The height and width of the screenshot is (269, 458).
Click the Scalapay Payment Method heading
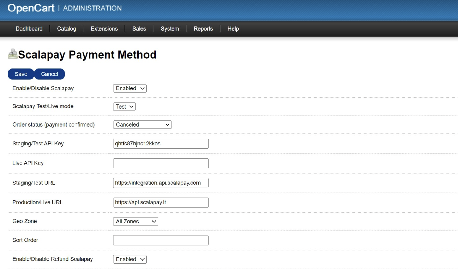point(87,55)
